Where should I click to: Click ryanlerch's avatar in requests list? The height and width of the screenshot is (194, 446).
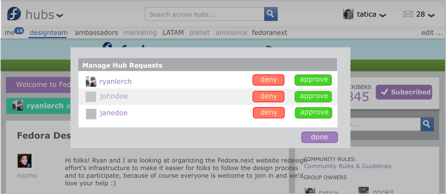click(91, 81)
